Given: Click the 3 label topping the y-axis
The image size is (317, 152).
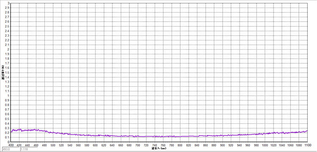Looking at the screenshot, I should [x=8, y=3].
